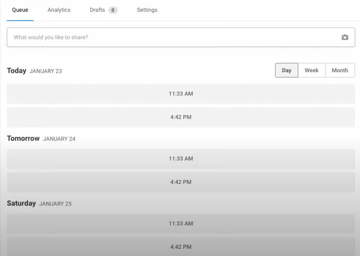Switch the queue to Month view
The height and width of the screenshot is (256, 360).
click(x=340, y=71)
